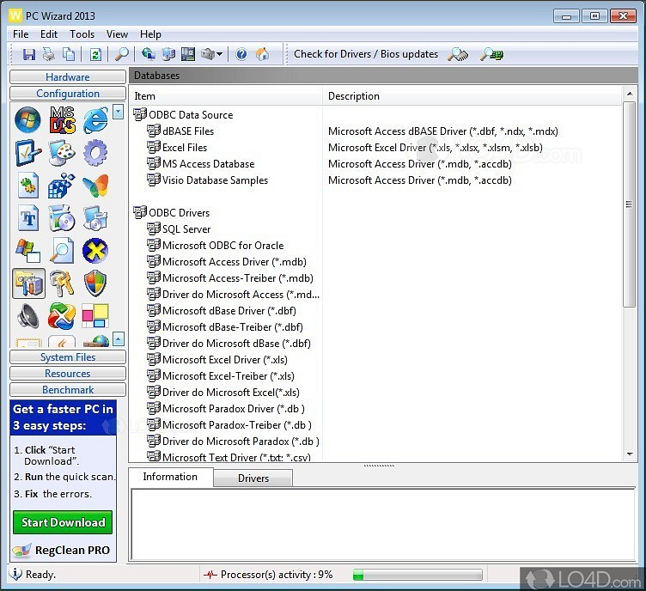Select the monitor with paint palette icon
Viewport: 646px width, 591px height.
tap(62, 153)
